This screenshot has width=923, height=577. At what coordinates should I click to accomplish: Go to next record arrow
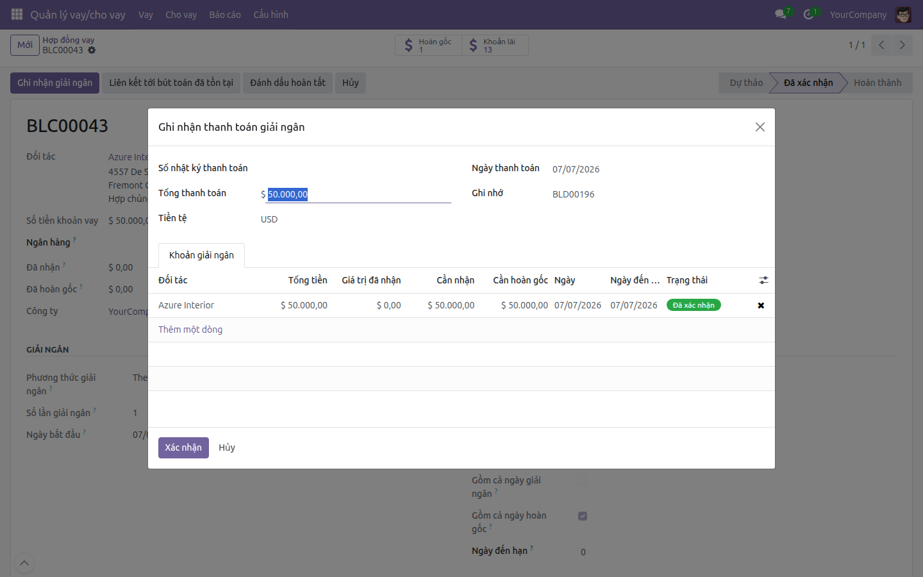[902, 45]
